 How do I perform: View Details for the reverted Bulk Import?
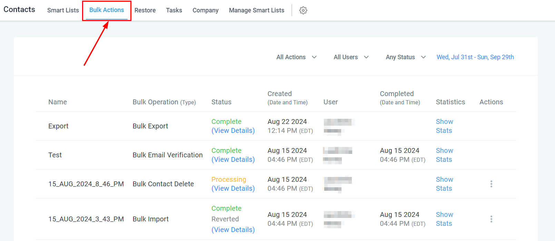[233, 230]
